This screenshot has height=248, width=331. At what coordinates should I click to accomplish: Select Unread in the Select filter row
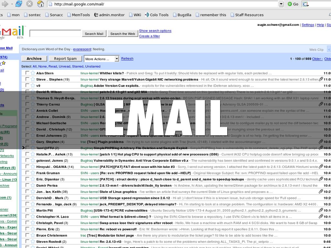click(65, 66)
